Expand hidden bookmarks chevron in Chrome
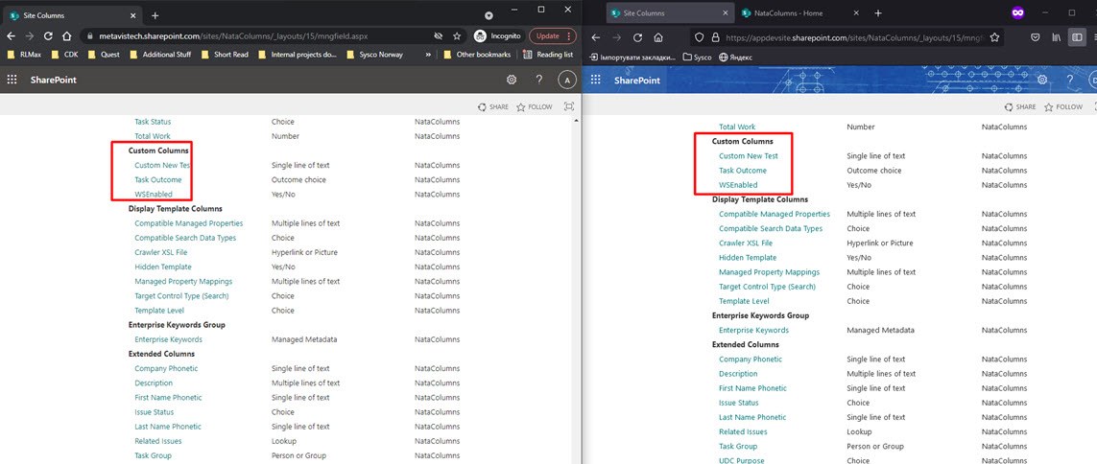This screenshot has height=464, width=1097. coord(427,55)
